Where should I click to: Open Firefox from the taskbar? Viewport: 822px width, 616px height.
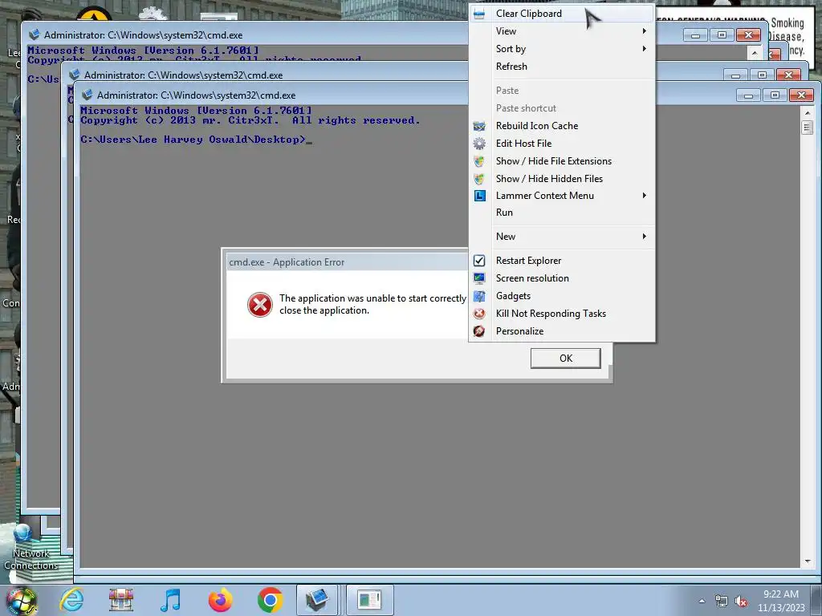coord(220,600)
